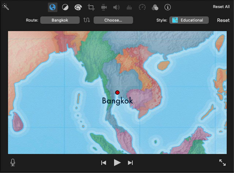This screenshot has height=173, width=234.
Task: Open the speed gauge icon
Action: tap(142, 7)
